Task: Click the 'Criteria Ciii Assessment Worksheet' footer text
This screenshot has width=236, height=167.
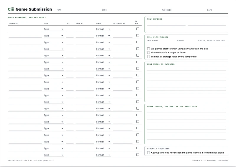Action: coord(210,161)
